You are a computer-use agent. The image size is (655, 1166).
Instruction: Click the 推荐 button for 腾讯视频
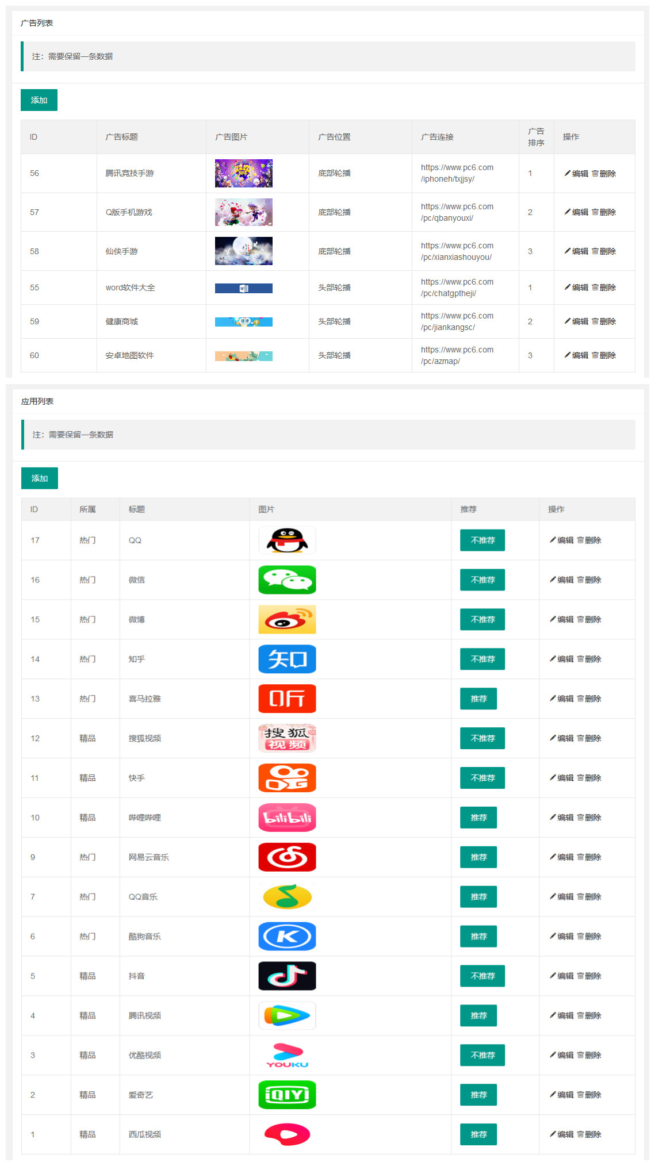coord(478,1016)
